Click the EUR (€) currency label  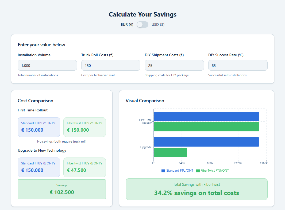tap(127, 25)
